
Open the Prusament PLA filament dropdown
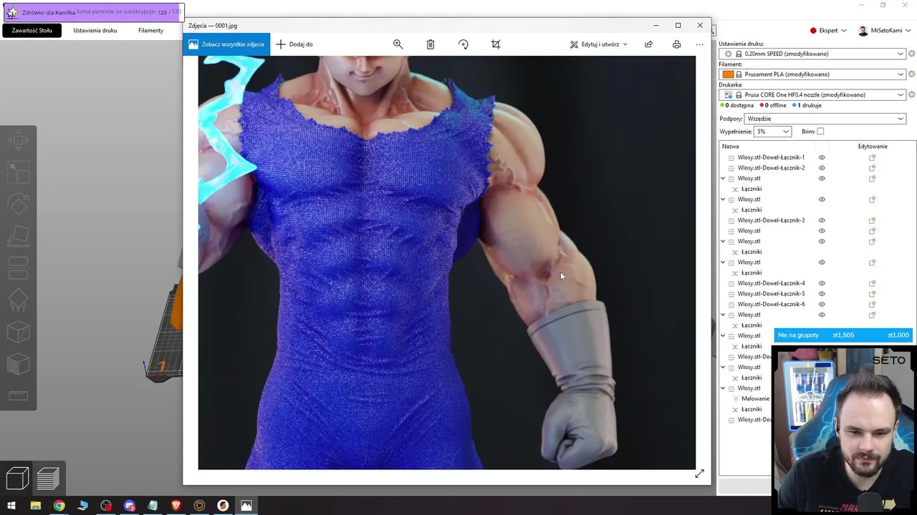pyautogui.click(x=814, y=74)
